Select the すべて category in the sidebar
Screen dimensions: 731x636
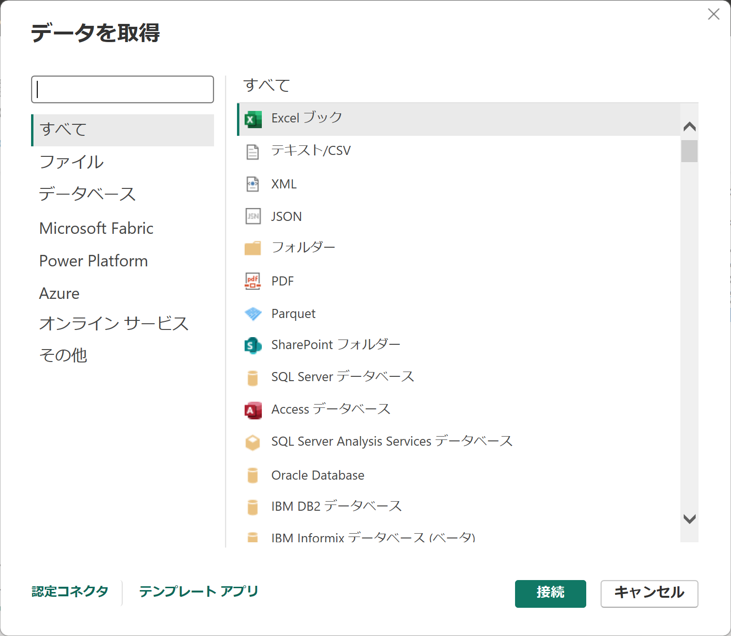point(123,130)
